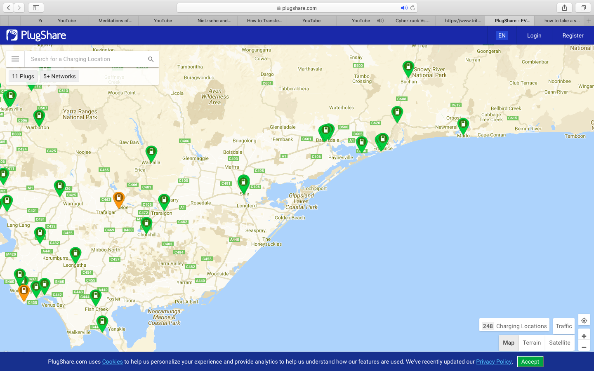This screenshot has height=371, width=594.
Task: Click the Bairnsdale charger pin cluster
Action: coord(326,132)
